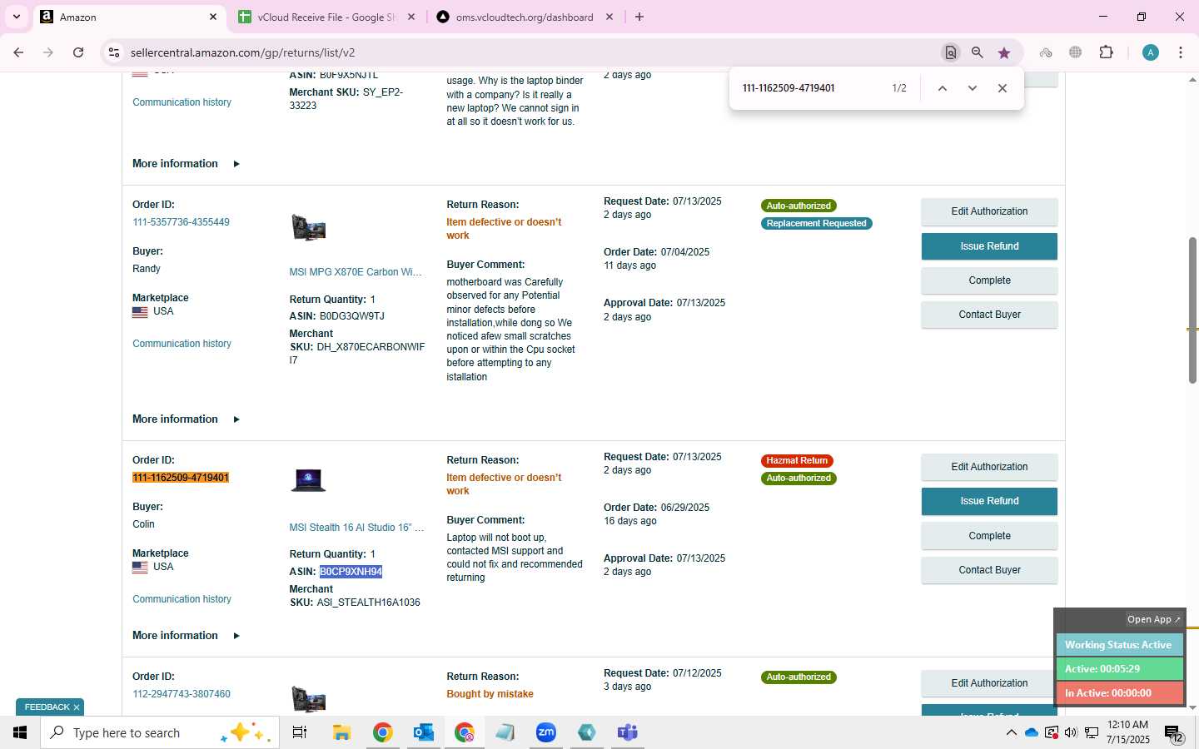Viewport: 1199px width, 749px height.
Task: Open MSI MPG X870E Carbon product link
Action: tap(356, 272)
